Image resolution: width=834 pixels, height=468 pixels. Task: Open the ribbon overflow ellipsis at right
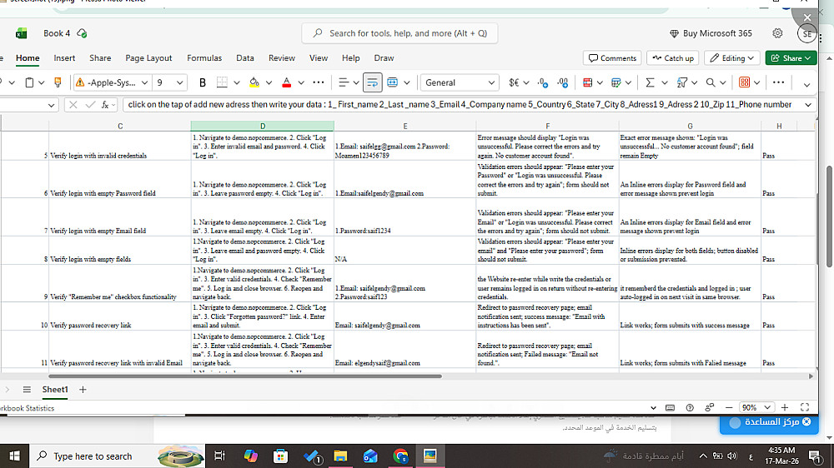pyautogui.click(x=778, y=83)
